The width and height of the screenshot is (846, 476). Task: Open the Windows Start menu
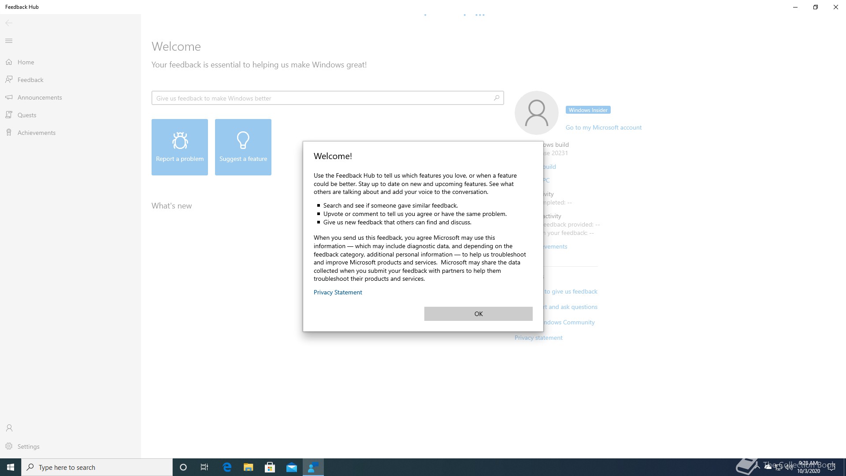[x=11, y=467]
